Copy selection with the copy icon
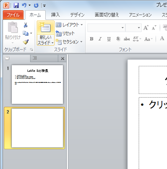This screenshot has width=167, height=169. click(x=26, y=33)
